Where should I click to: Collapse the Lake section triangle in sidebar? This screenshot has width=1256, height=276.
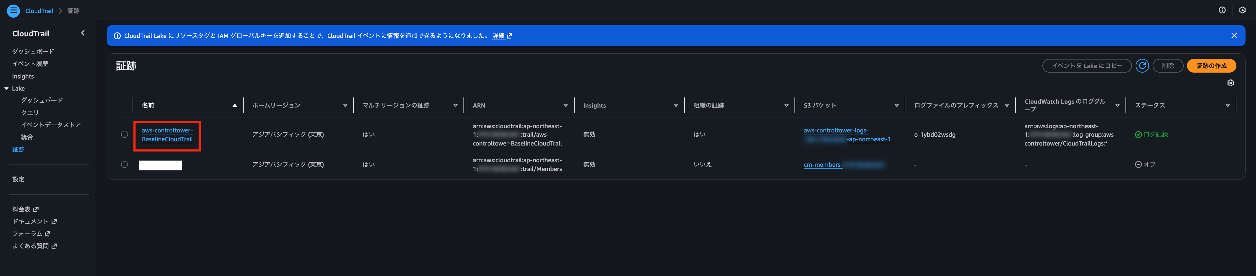tap(6, 88)
